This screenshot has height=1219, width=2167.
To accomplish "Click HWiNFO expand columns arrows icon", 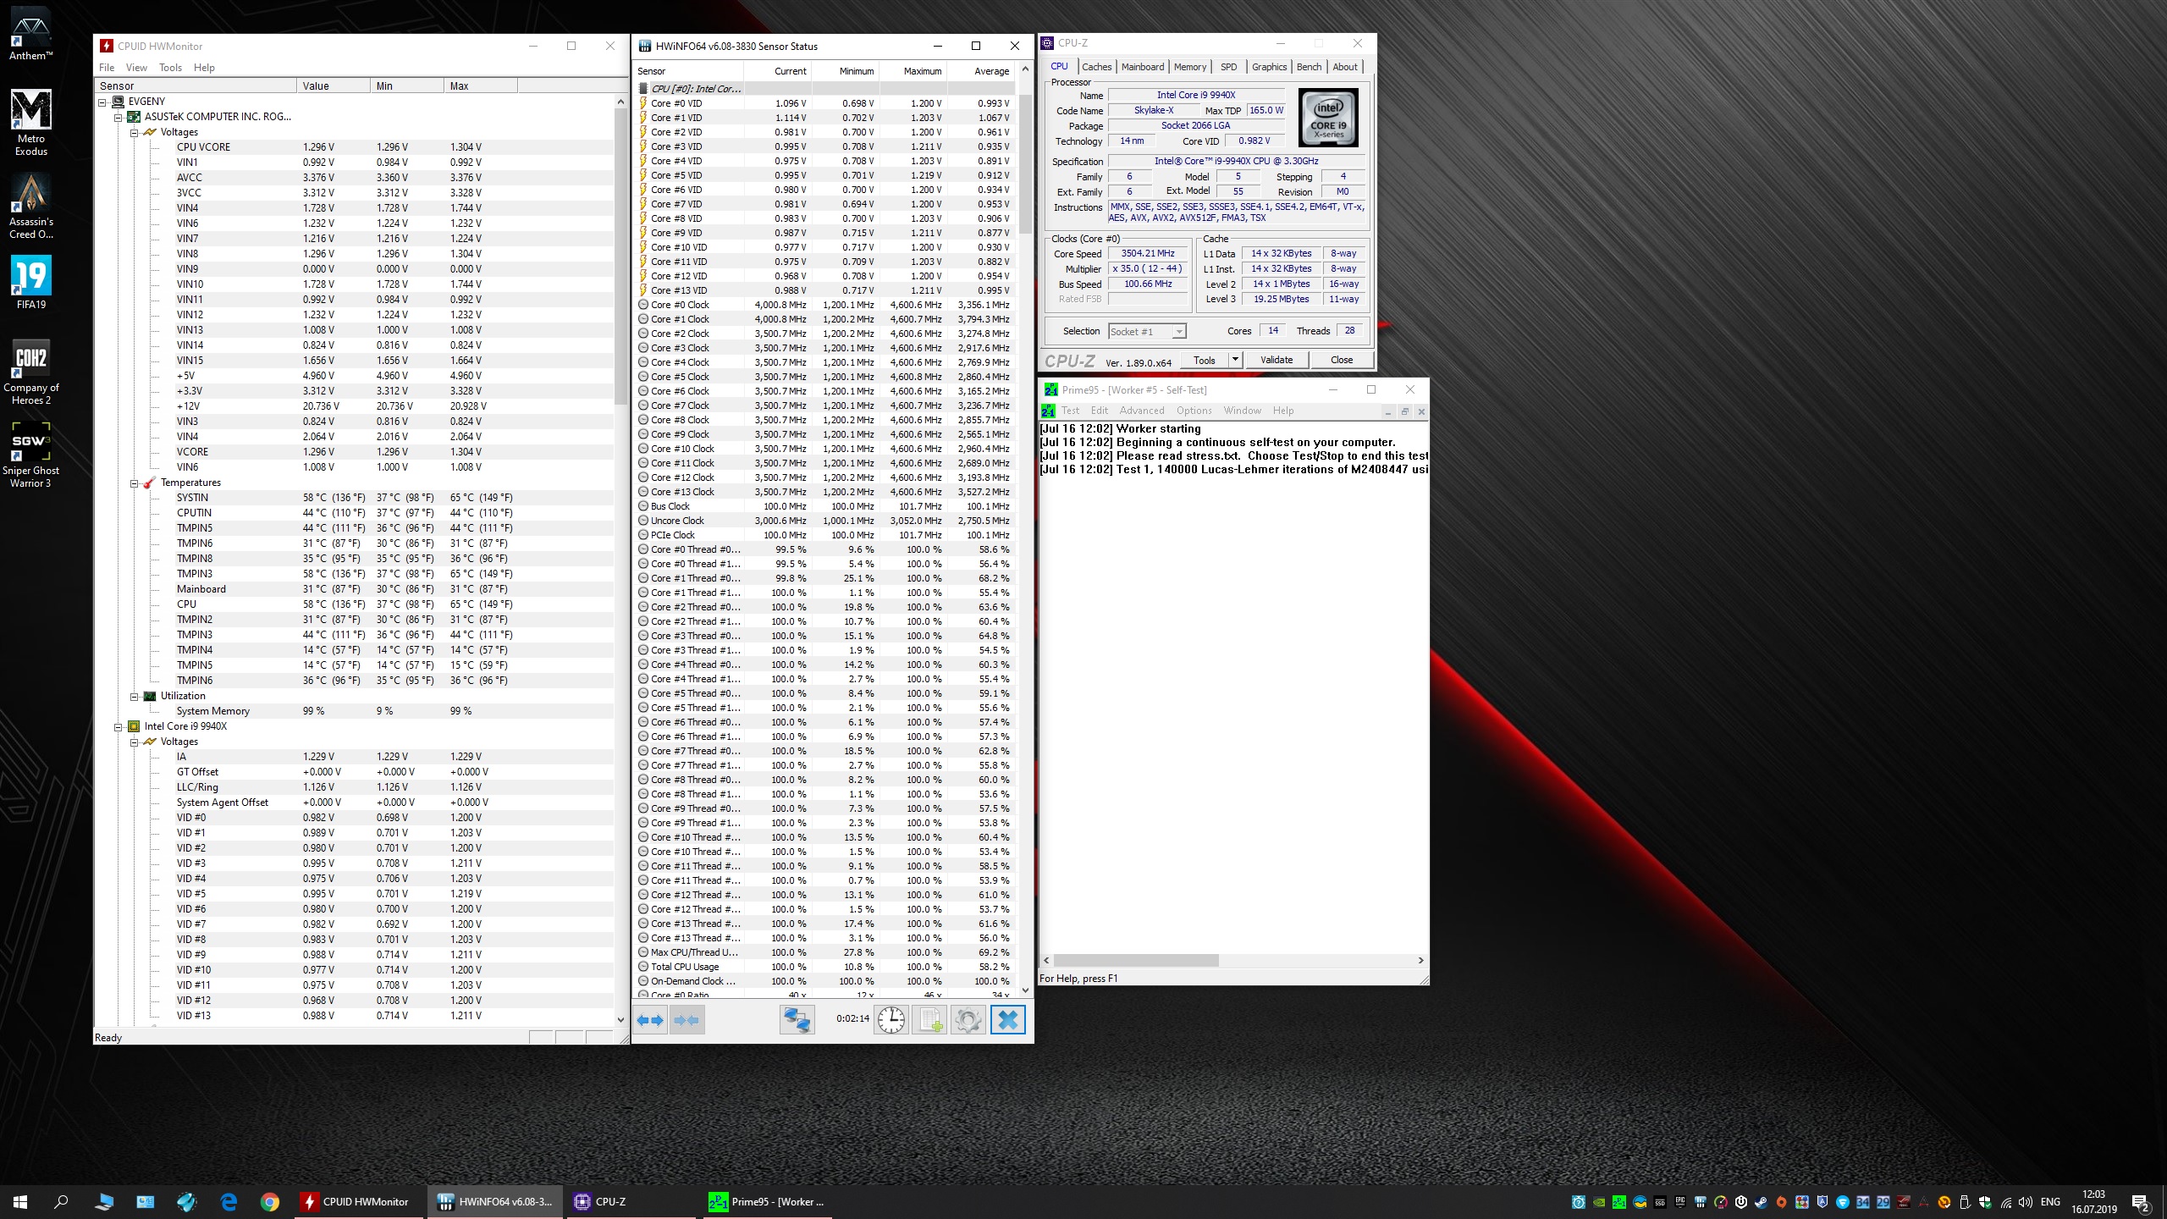I will pos(650,1020).
